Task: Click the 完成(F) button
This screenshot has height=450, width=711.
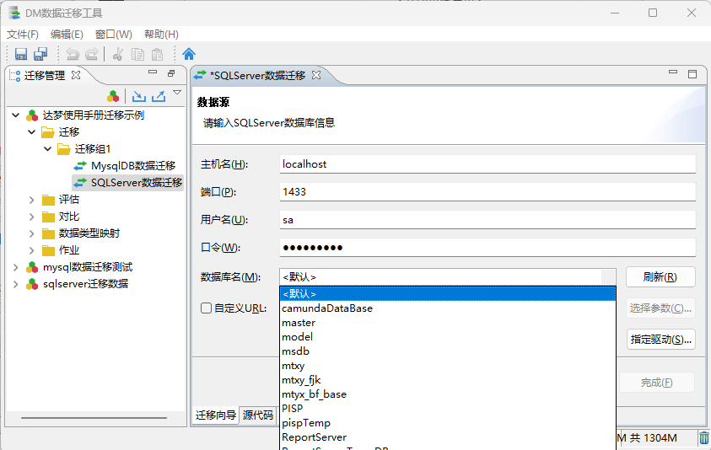Action: tap(656, 383)
